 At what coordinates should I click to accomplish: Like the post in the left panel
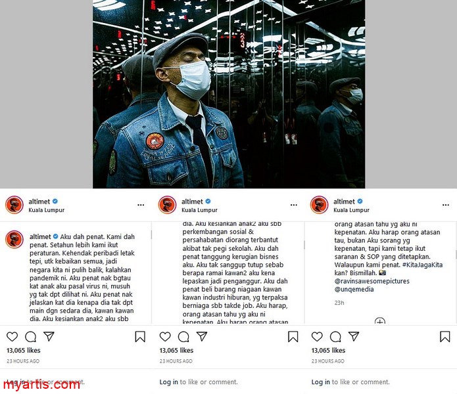pyautogui.click(x=12, y=336)
